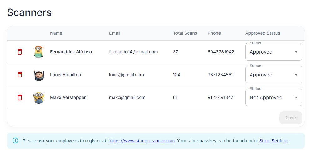The image size is (310, 152).
Task: Click the info icon in the blue banner
Action: [15, 140]
